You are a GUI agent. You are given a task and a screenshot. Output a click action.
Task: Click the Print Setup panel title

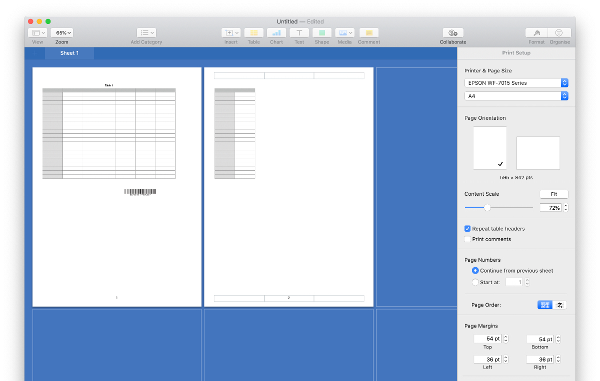click(516, 53)
